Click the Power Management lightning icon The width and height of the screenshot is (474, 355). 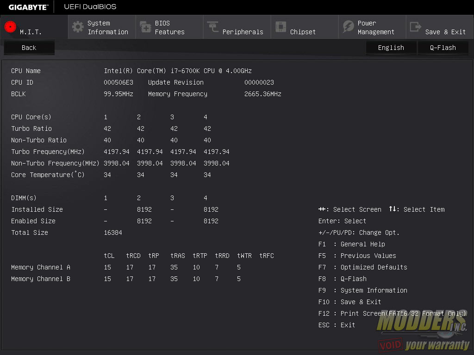point(348,27)
